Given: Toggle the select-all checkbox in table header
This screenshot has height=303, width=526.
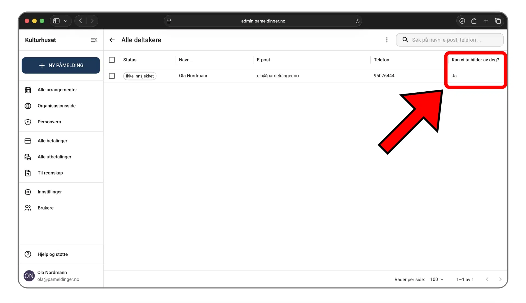Looking at the screenshot, I should point(112,60).
